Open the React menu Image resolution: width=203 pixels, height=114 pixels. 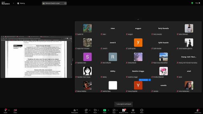pyautogui.click(x=95, y=111)
